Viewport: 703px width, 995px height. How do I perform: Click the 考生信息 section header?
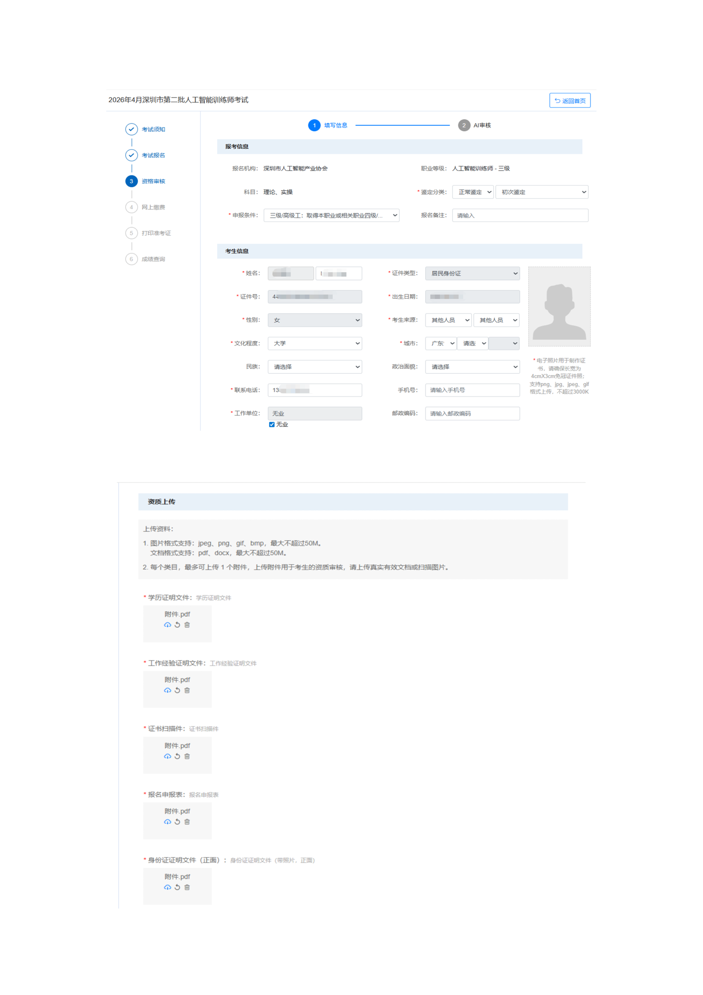pos(399,251)
